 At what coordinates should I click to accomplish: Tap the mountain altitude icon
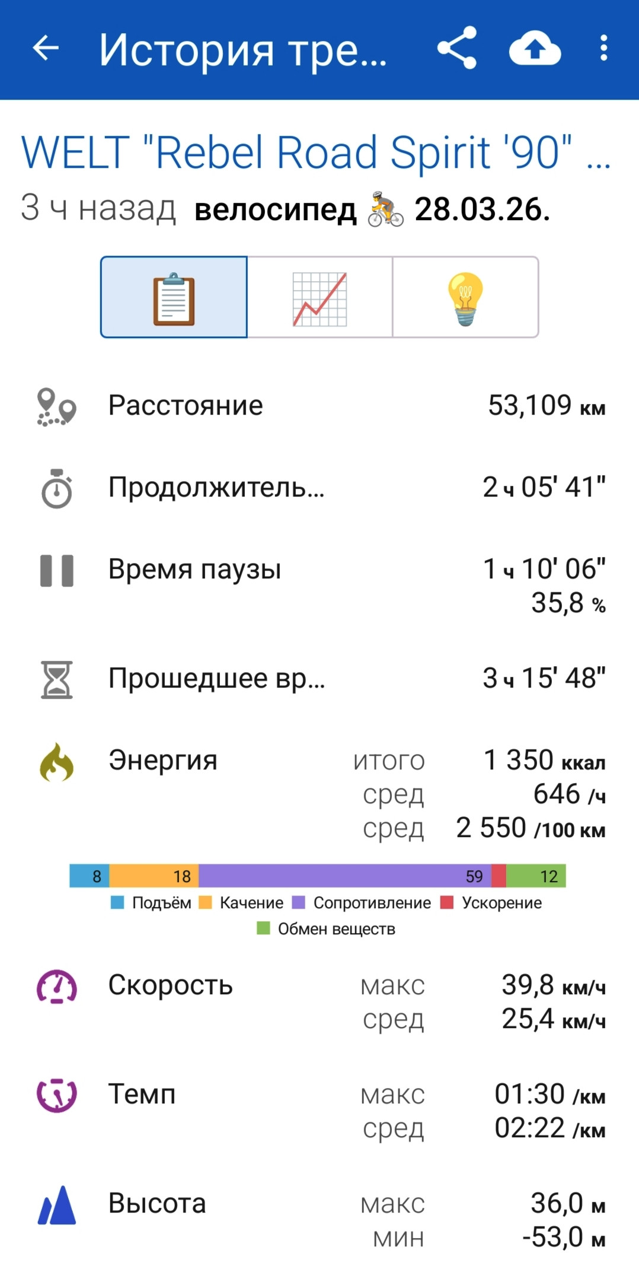pos(57,1205)
